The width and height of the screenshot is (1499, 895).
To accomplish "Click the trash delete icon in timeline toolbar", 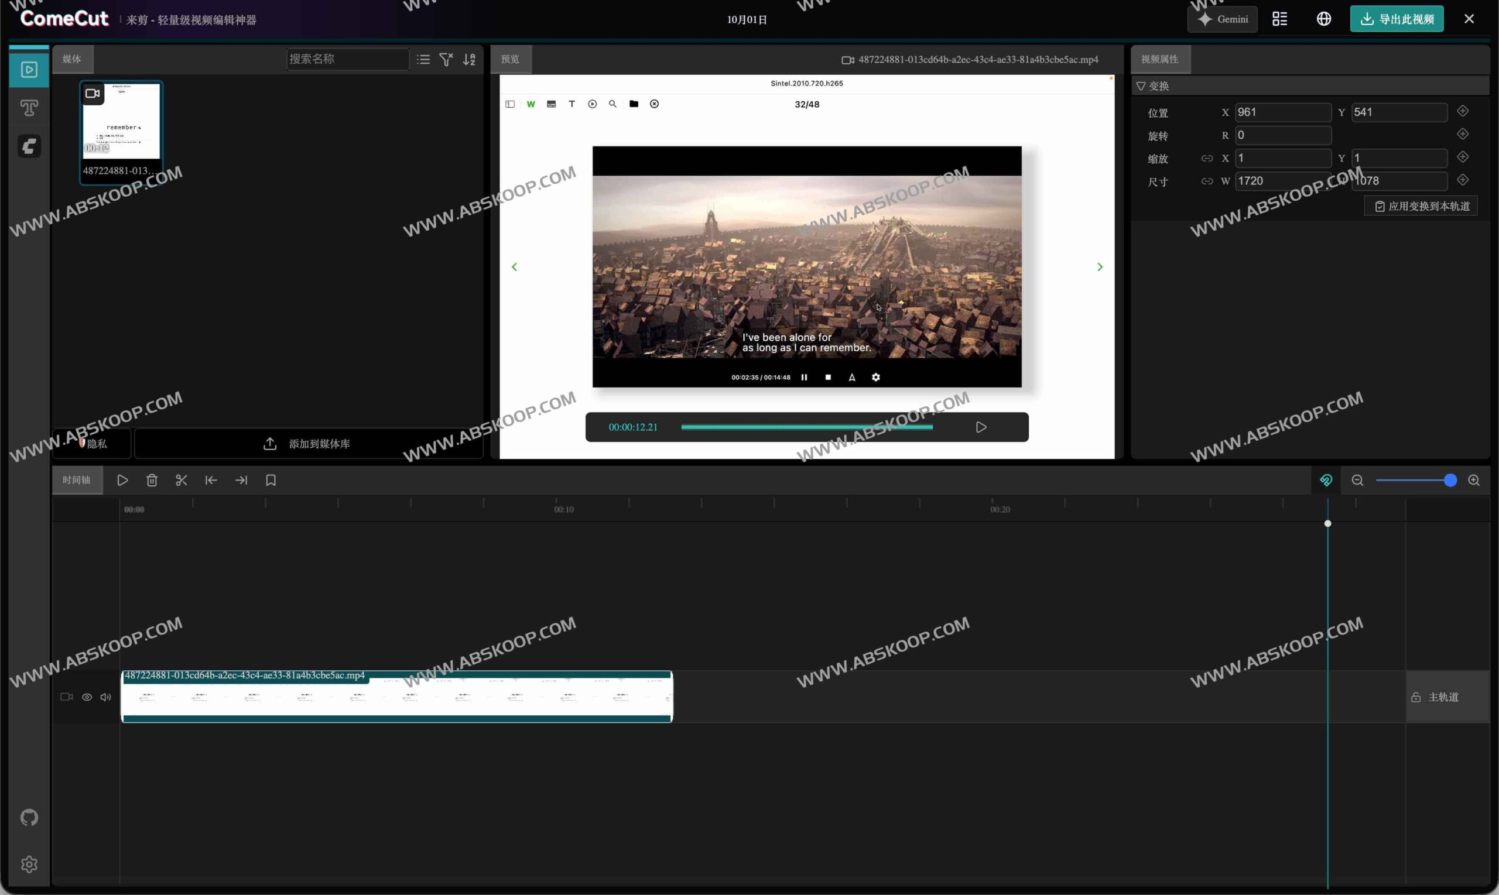I will tap(152, 480).
